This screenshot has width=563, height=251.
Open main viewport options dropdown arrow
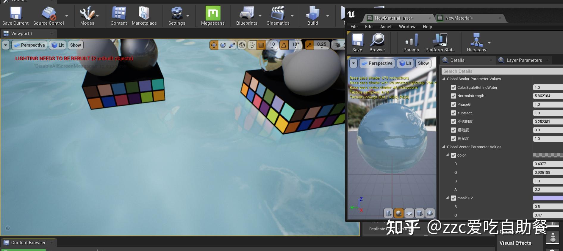[6, 45]
